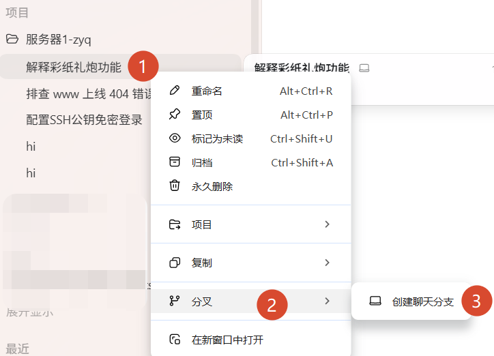Click the eye icon for 标记为未读
Viewport: 494px width, 356px height.
point(175,138)
